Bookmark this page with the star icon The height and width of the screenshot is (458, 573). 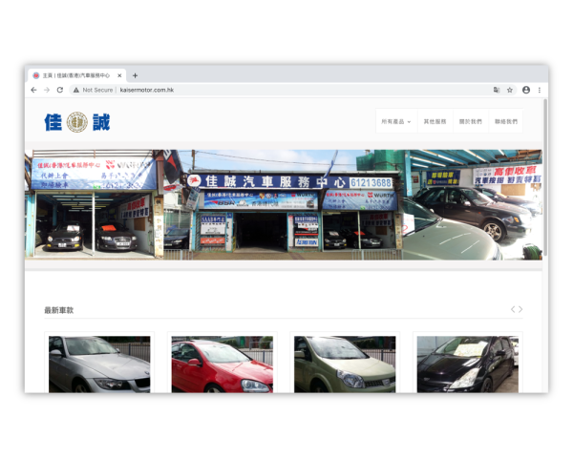(x=509, y=90)
